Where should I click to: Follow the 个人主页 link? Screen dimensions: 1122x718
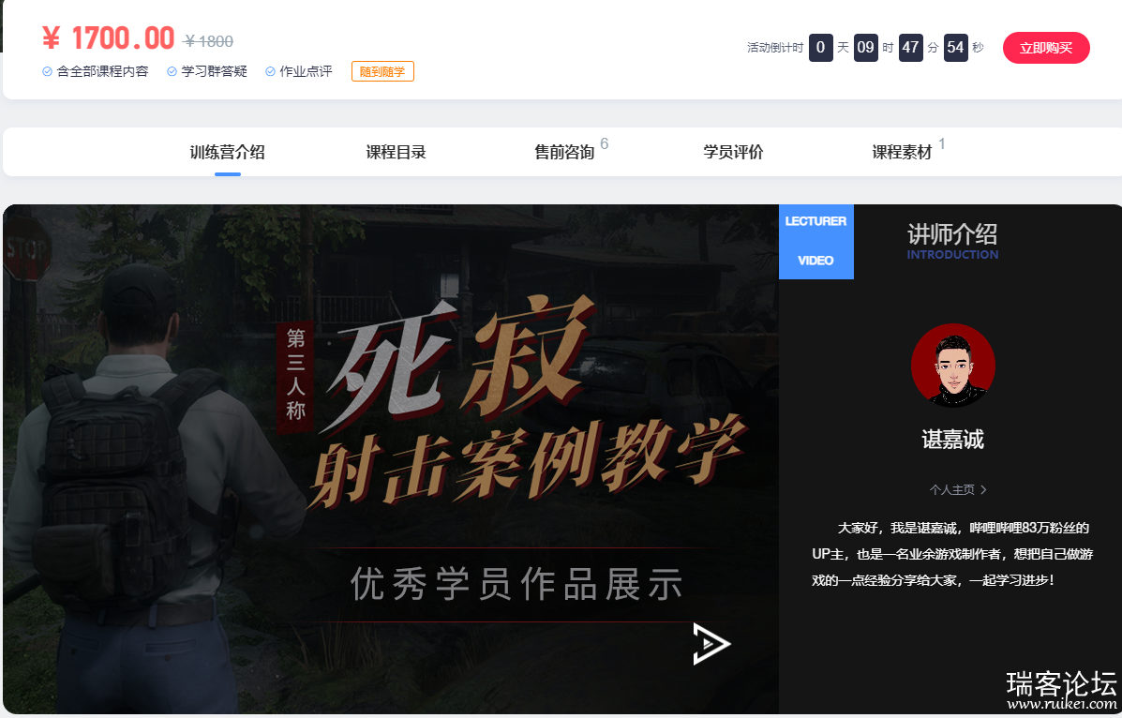coord(953,489)
